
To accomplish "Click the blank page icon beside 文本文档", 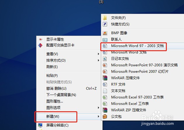I will tap(105, 91).
